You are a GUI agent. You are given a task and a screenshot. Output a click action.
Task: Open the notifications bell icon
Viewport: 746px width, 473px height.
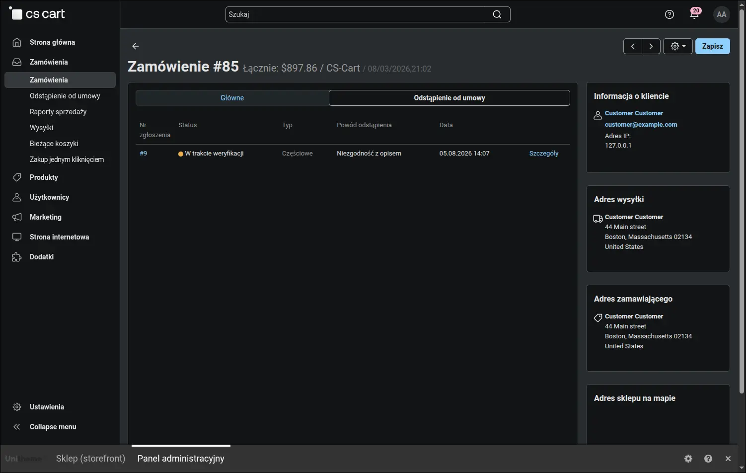(x=694, y=14)
